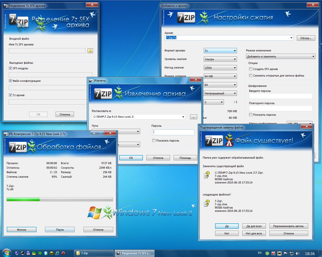Image resolution: width=322 pixels, height=257 pixels.
Task: Click the floppy disk icon in quick launch
Action: [28, 253]
